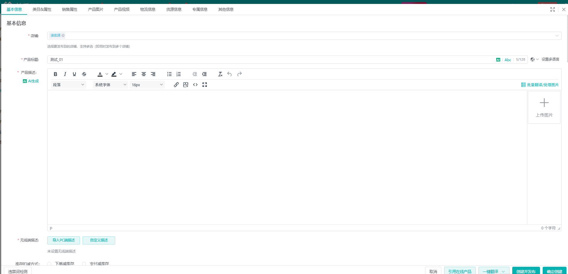Open the insert image tool
The height and width of the screenshot is (274, 568).
tap(186, 85)
